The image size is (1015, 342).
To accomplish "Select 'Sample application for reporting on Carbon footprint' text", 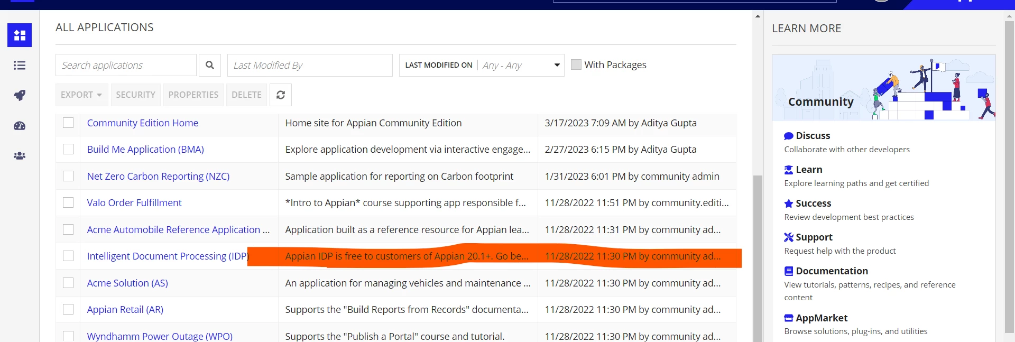I will tap(399, 176).
